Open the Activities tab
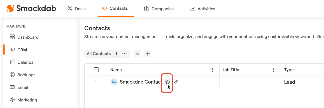 [203, 9]
